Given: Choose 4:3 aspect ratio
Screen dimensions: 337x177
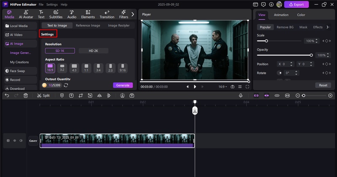Looking at the screenshot, I should click(x=74, y=68).
